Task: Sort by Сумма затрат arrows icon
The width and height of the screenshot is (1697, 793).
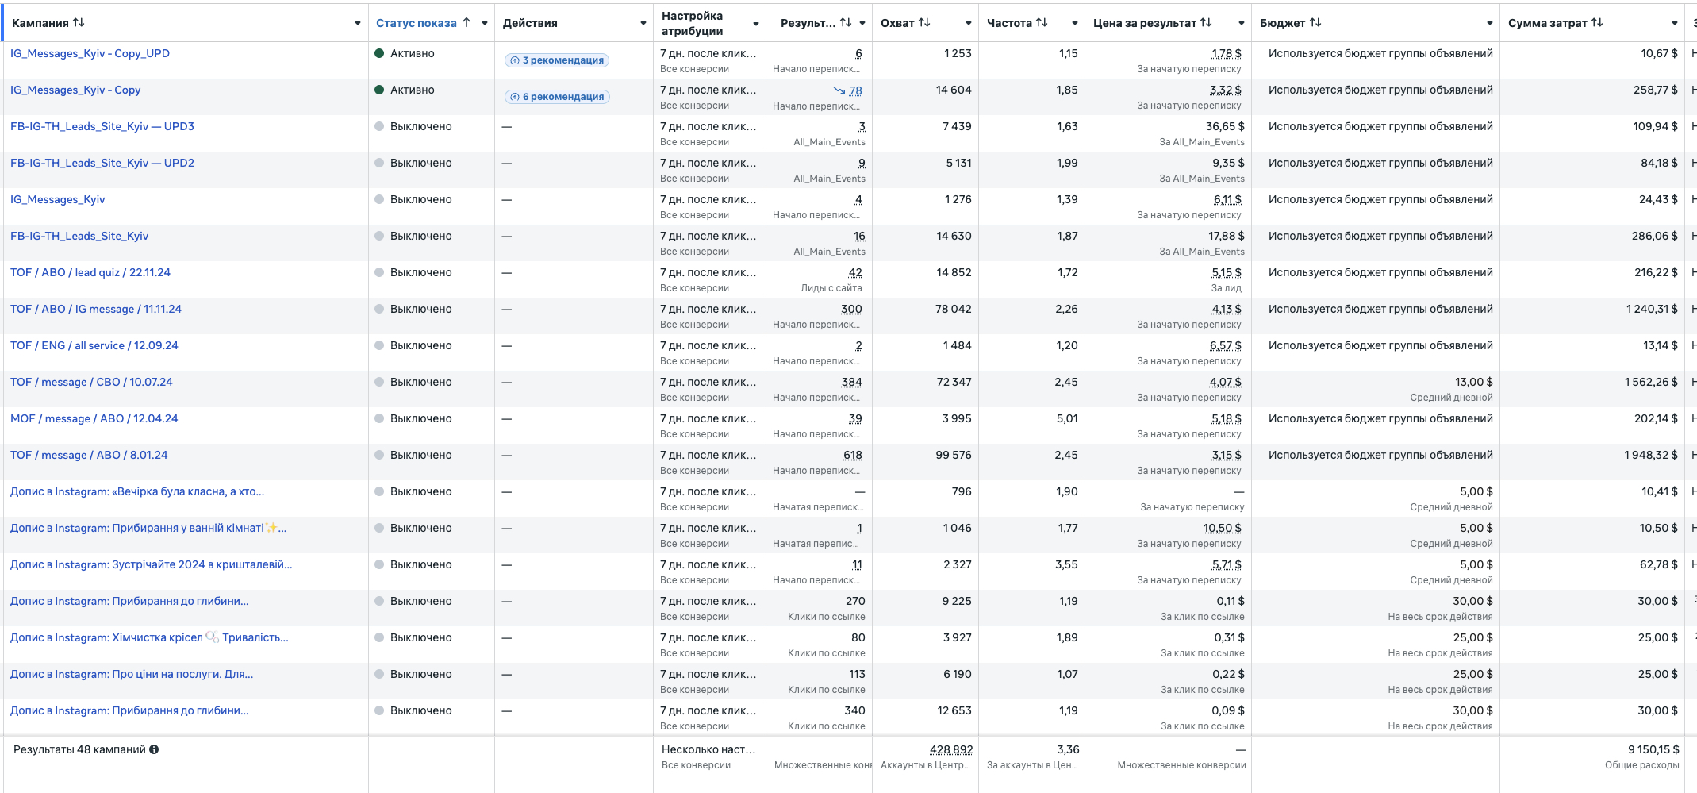Action: (1597, 23)
